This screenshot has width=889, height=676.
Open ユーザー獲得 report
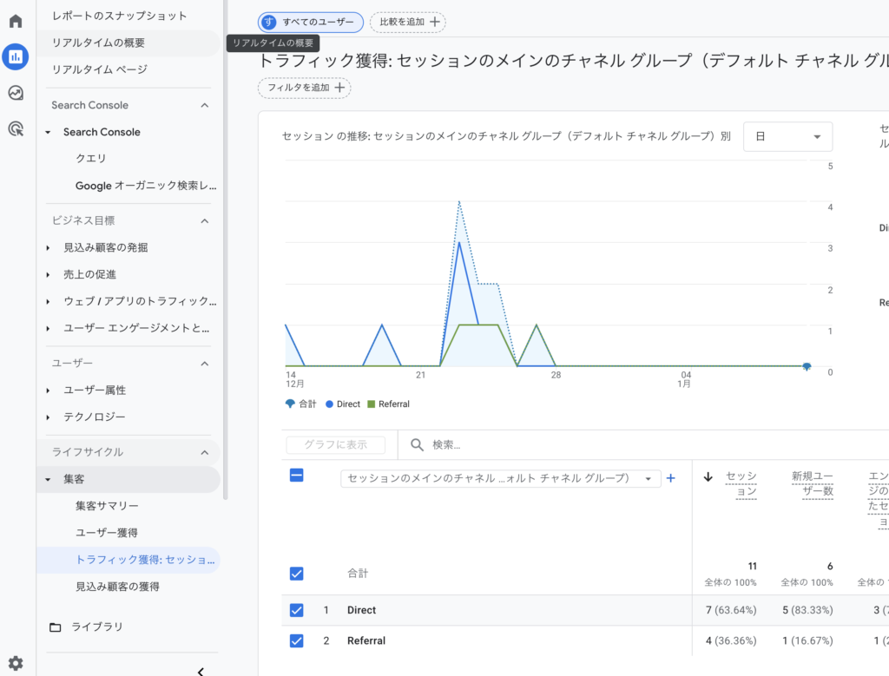pos(106,533)
